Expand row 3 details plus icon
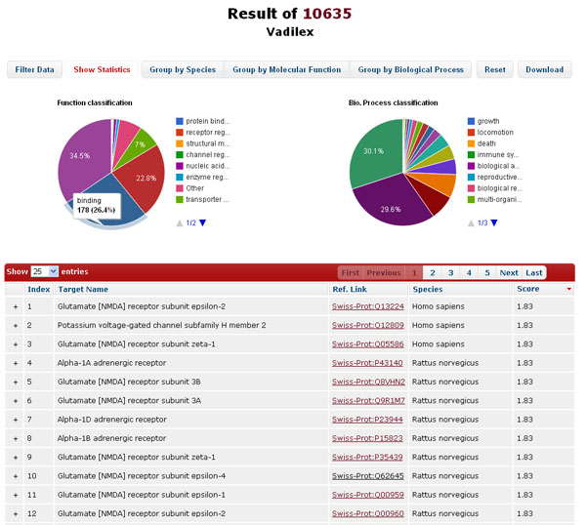586x525 pixels. [x=16, y=344]
